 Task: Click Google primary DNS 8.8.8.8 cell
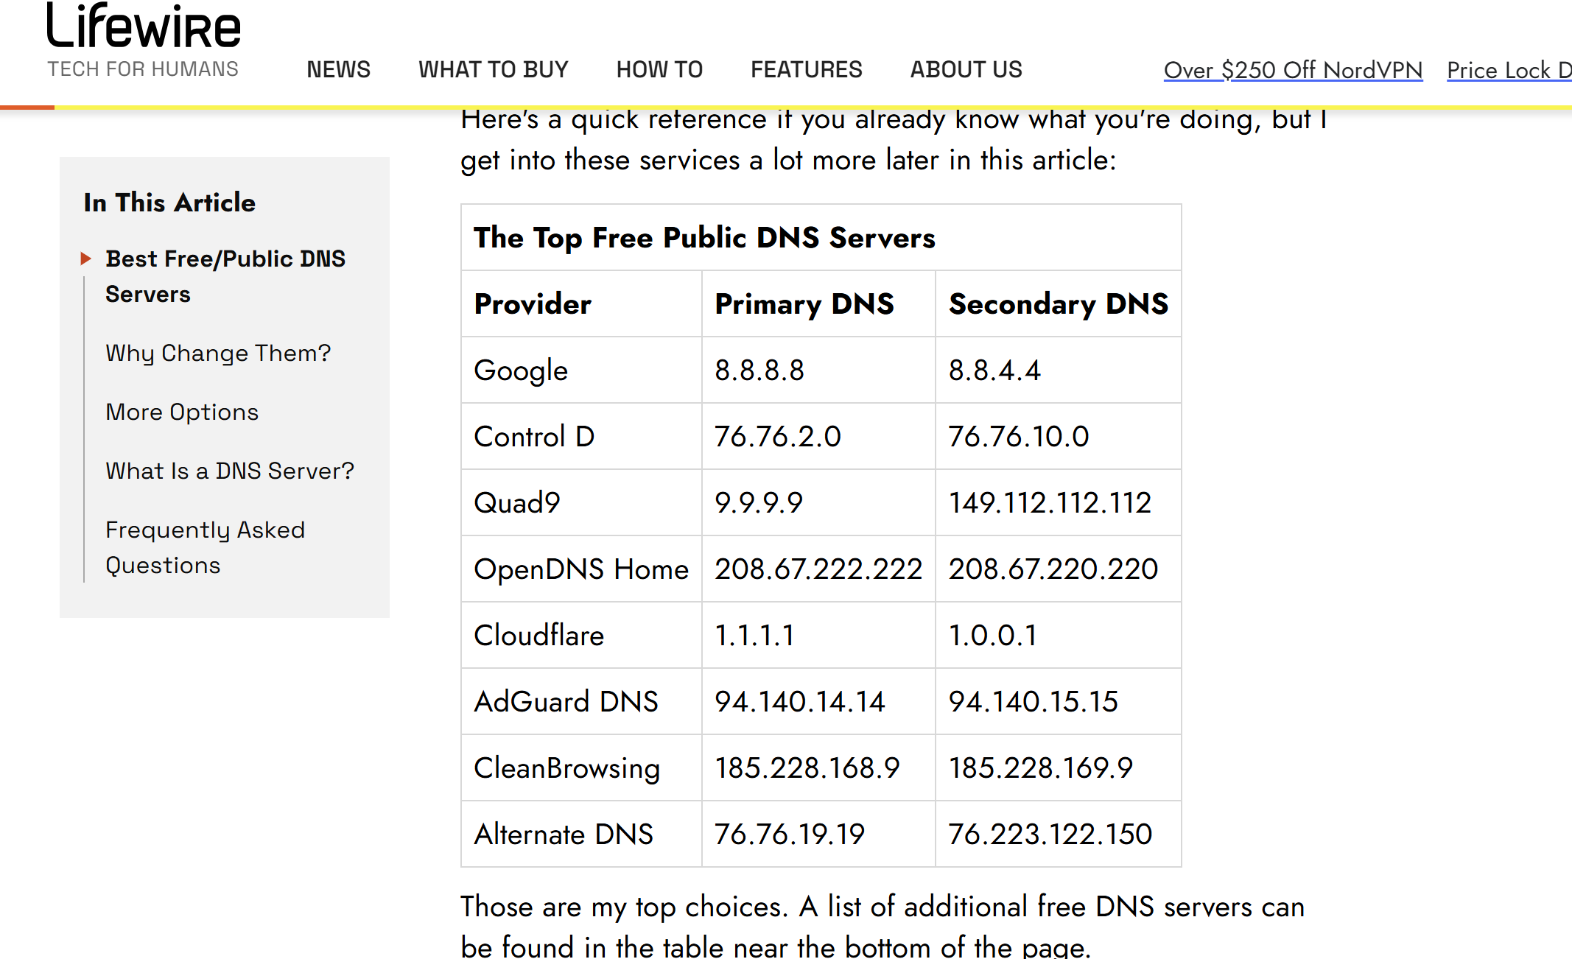759,370
